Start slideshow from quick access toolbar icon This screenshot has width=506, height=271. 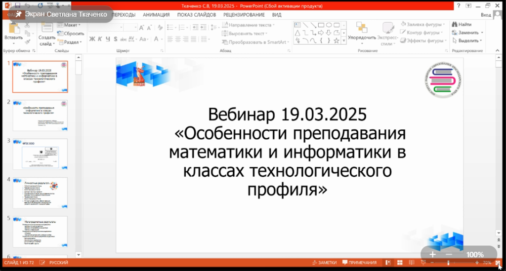point(50,5)
